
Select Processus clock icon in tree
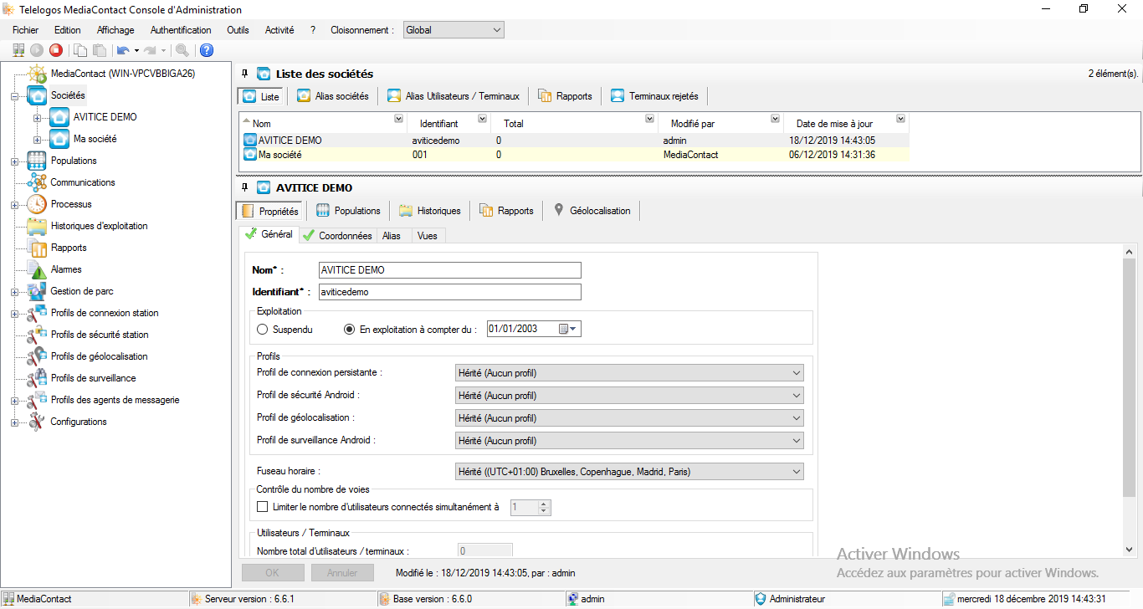tap(37, 204)
